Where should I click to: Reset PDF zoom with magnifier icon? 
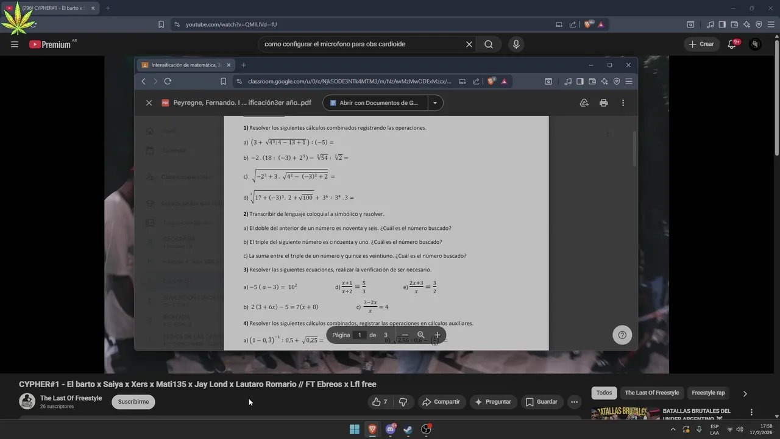420,335
